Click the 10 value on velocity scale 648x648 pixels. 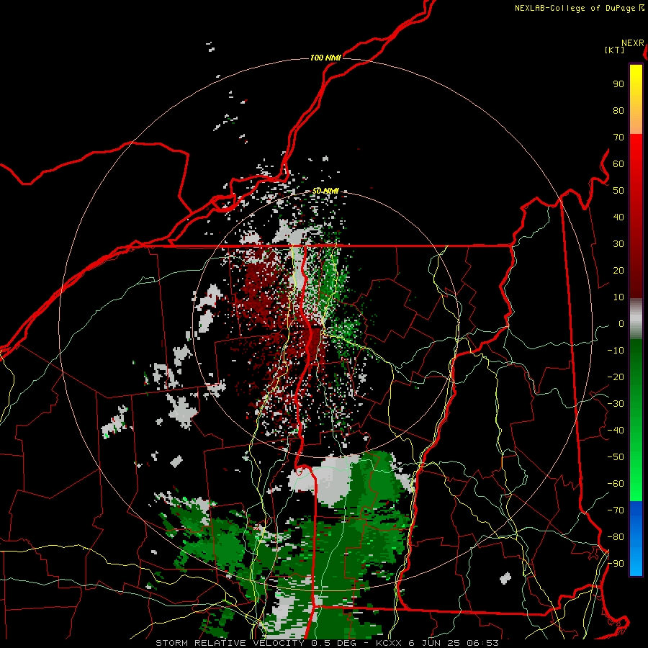618,297
